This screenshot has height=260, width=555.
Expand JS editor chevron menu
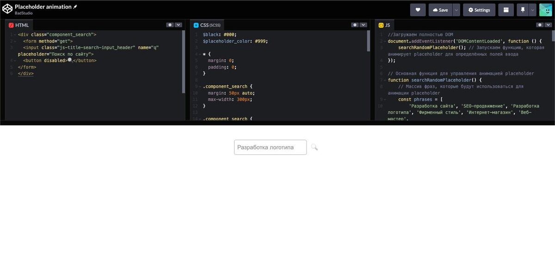[548, 25]
